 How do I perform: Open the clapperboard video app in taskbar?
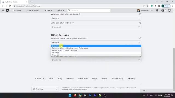tap(85, 95)
